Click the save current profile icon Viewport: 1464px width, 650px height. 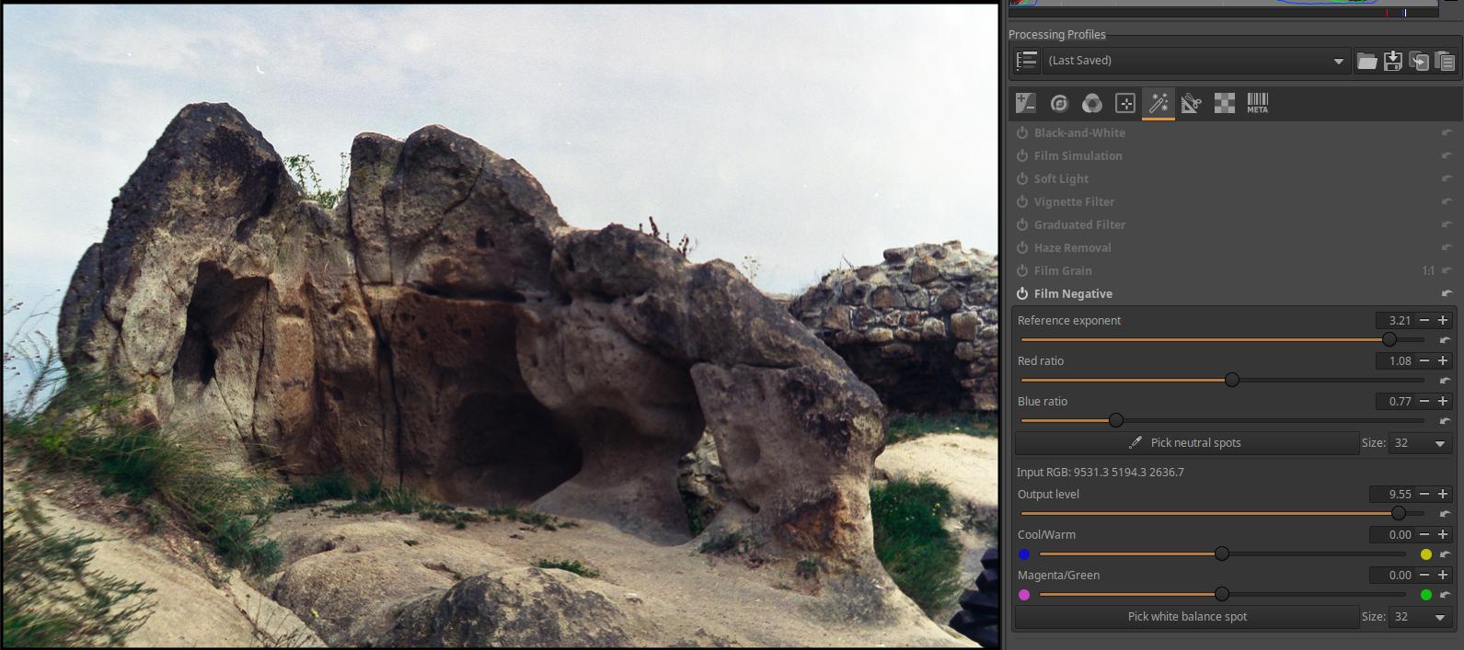tap(1392, 62)
